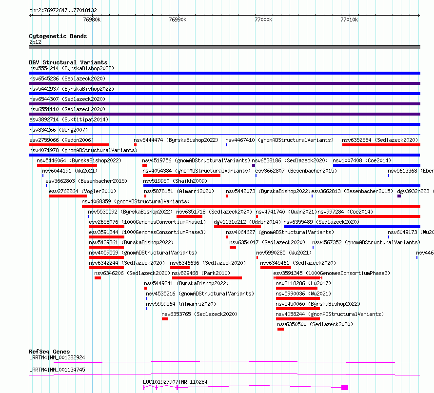Select nsv4519756 gnomAD variant label
Viewport: 434px width, 393px height.
(x=196, y=160)
